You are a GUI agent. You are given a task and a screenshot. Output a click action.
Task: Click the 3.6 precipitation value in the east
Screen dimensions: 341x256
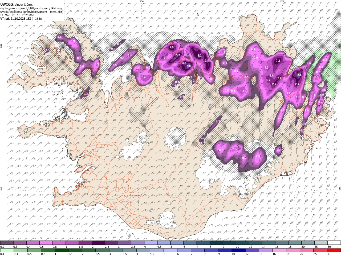(299, 75)
